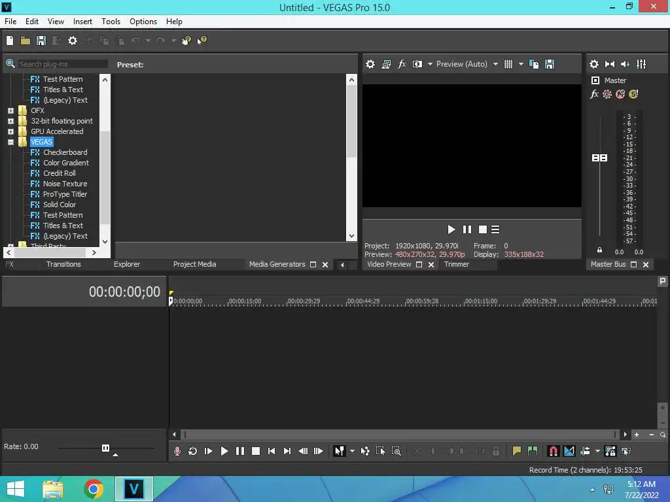Open preview Overlays grid dropdown arrow
Image resolution: width=670 pixels, height=502 pixels.
[521, 64]
